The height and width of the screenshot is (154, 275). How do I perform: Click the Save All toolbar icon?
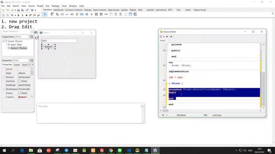[22, 10]
